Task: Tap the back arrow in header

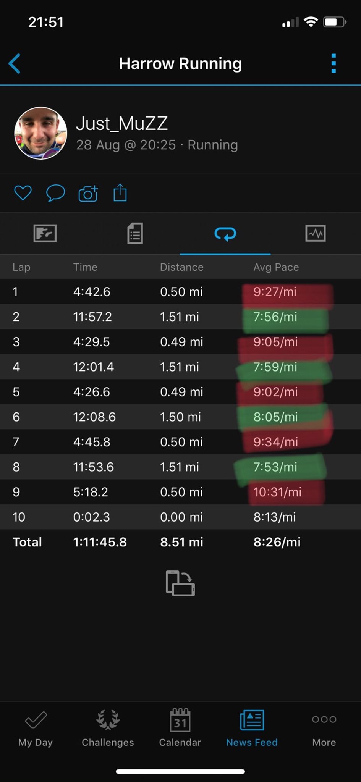Action: pyautogui.click(x=15, y=63)
